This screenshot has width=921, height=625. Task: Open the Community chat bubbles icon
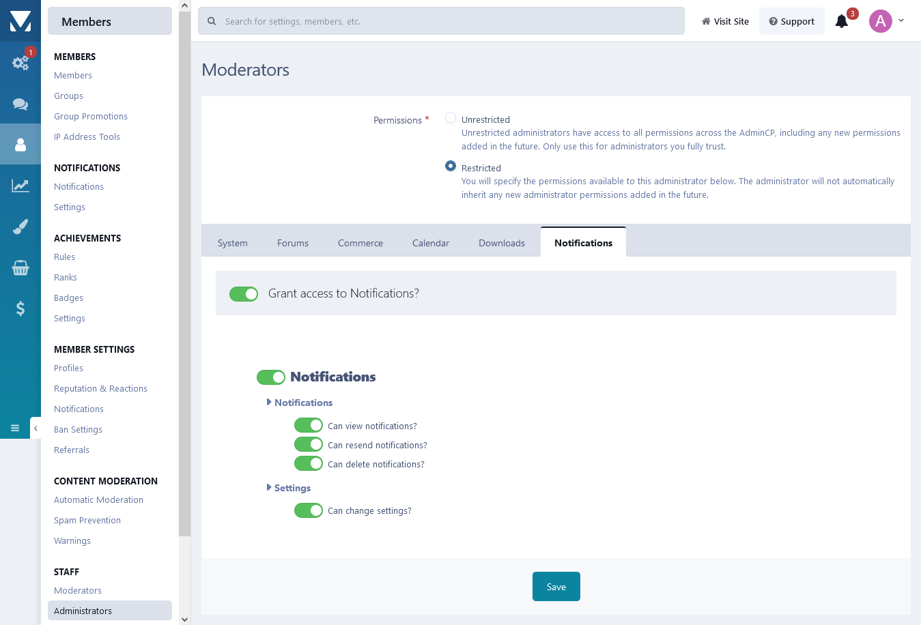tap(20, 104)
